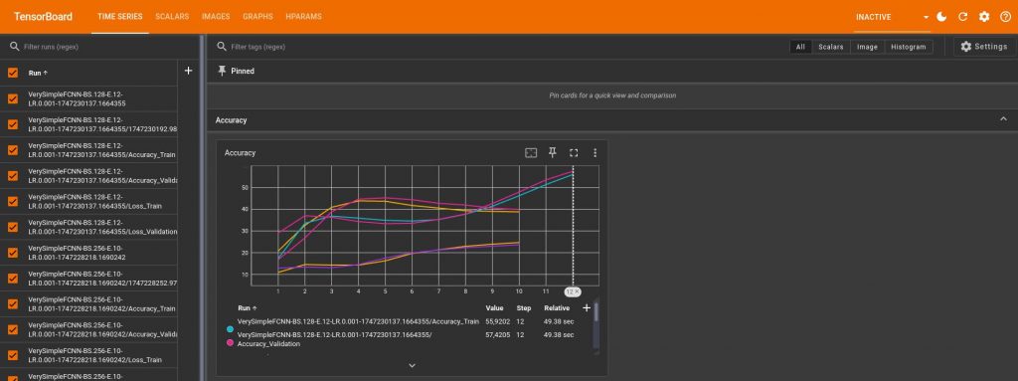Uncheck the select-all runs checkbox
This screenshot has height=381, width=1018.
(13, 73)
